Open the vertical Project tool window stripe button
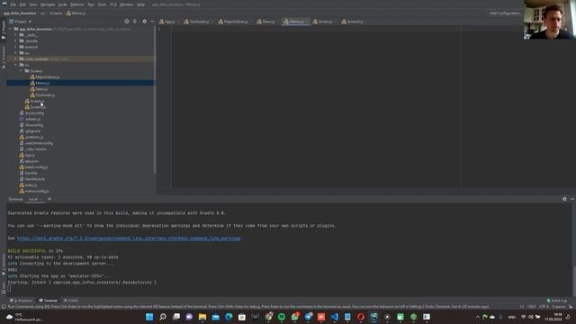The width and height of the screenshot is (576, 324). point(4,30)
